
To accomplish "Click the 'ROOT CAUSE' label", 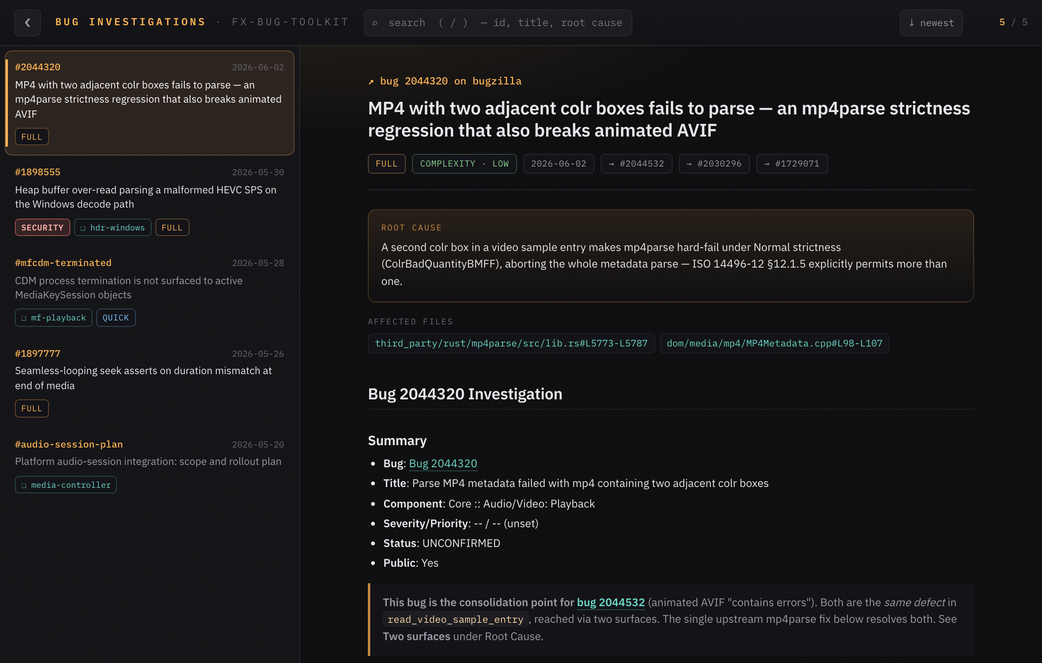I will [411, 228].
